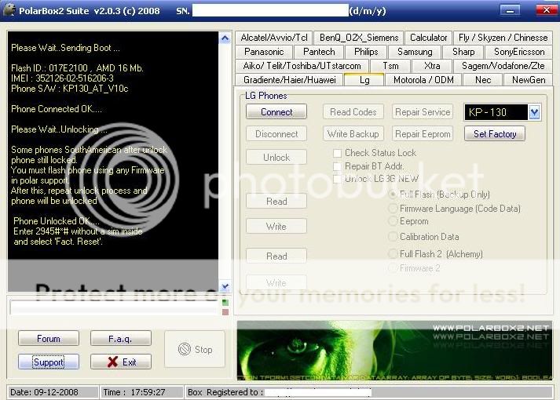Click the green eye polarbox2.net banner

coord(394,351)
